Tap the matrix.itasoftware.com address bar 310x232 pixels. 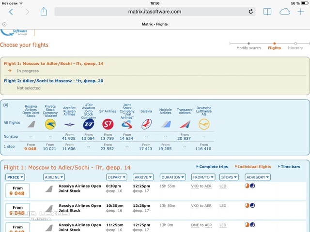[155, 12]
